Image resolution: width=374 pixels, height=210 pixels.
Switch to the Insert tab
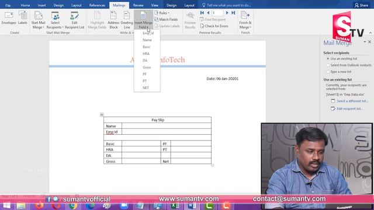click(x=41, y=5)
